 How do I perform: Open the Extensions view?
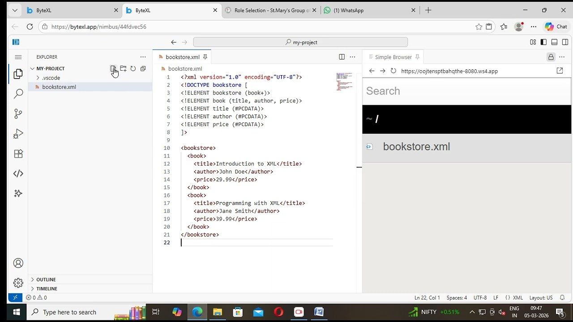click(x=18, y=154)
